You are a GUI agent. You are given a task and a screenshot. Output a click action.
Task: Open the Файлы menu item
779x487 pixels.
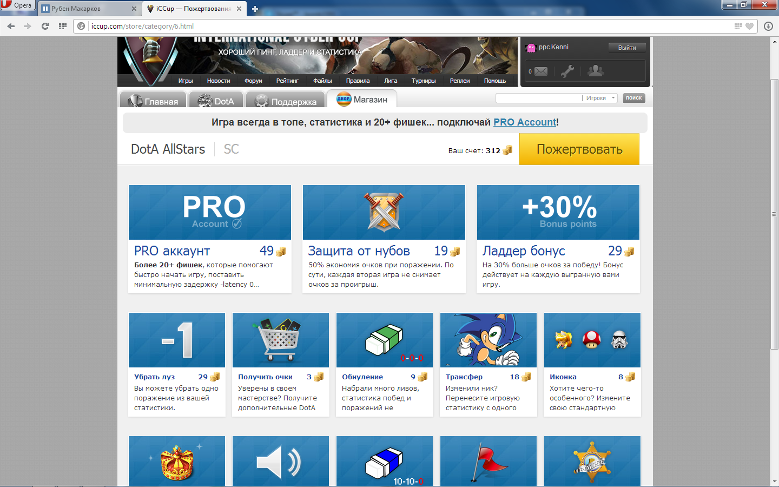(x=322, y=81)
